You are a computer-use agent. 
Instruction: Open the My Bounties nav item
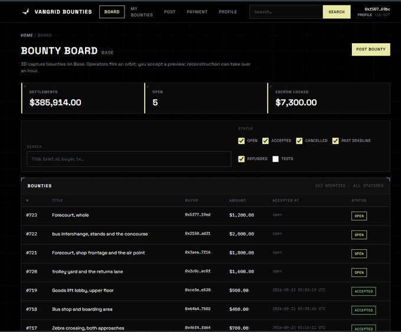click(x=142, y=12)
